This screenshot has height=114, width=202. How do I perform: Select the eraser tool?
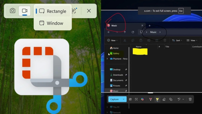164,99
